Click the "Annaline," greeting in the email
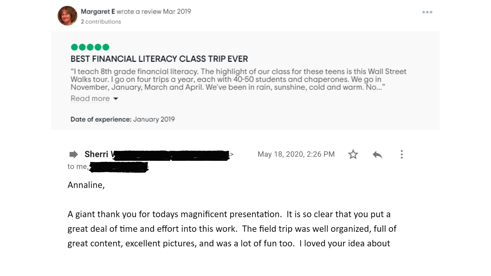Screen dimensions: 491x276 click(86, 185)
